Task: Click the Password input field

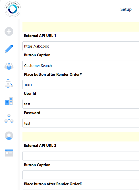Action: pos(81,123)
